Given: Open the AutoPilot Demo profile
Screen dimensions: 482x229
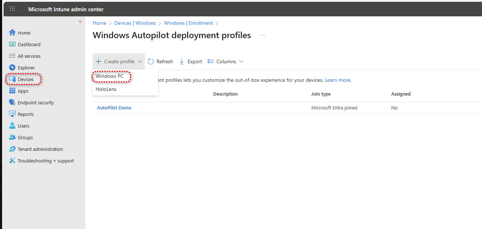Looking at the screenshot, I should (x=114, y=108).
